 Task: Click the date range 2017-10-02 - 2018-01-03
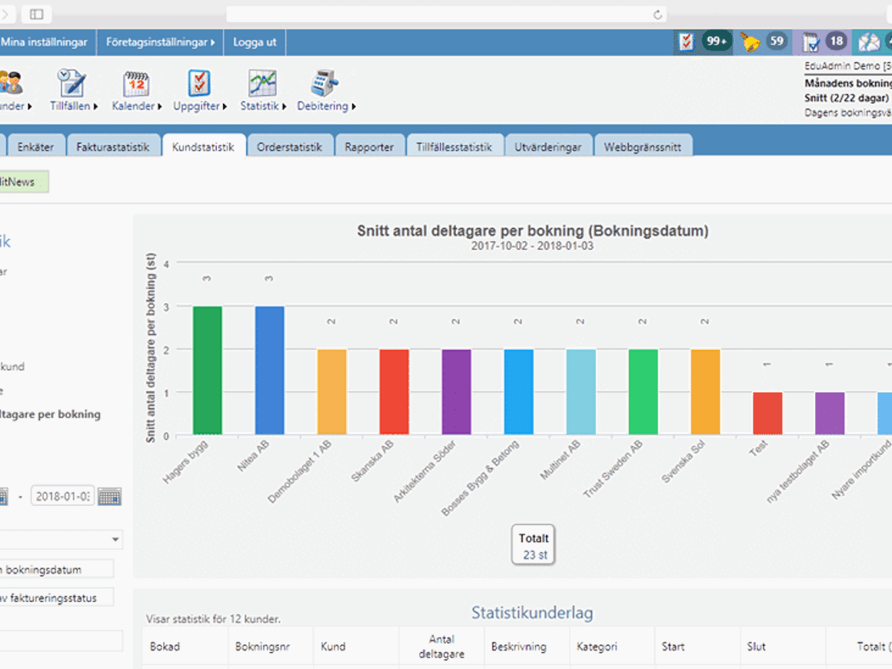[532, 246]
